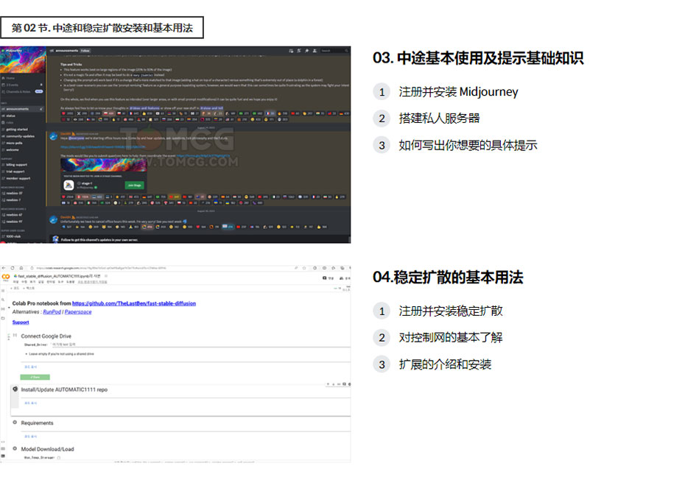Open the 파일 (File) menu in Colab
685x480 pixels.
[16, 282]
